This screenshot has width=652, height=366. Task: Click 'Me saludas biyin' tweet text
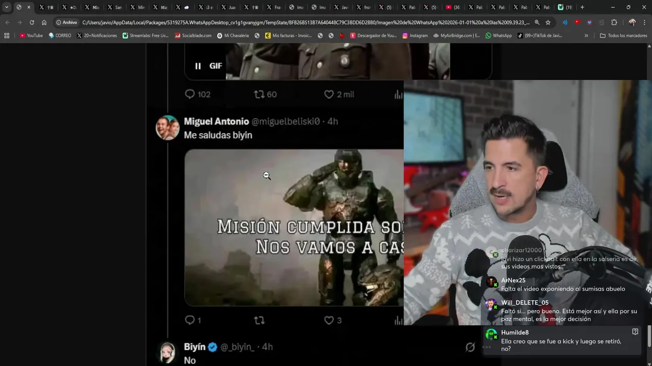coord(218,135)
